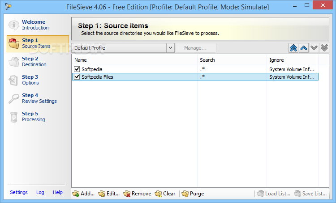Click the Help link
Image resolution: width=336 pixels, height=203 pixels.
(x=58, y=192)
